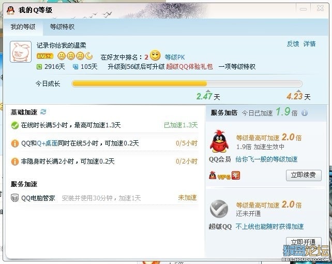Click the refresh icon beside 基础加速
The height and width of the screenshot is (264, 332).
coord(43,112)
